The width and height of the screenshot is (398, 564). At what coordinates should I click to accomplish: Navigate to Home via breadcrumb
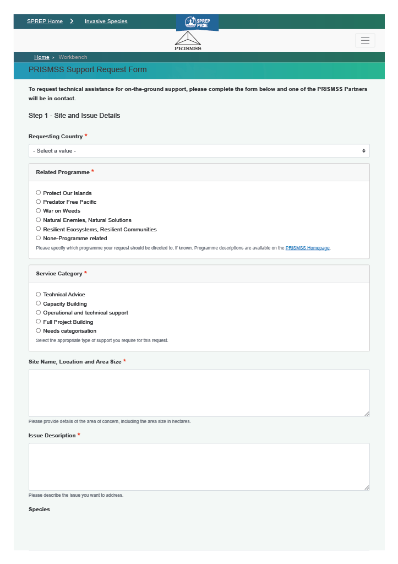41,57
